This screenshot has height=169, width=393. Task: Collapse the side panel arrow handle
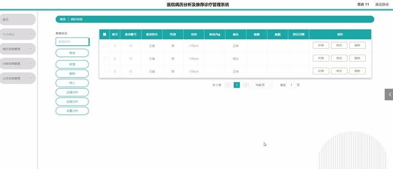tap(389, 95)
